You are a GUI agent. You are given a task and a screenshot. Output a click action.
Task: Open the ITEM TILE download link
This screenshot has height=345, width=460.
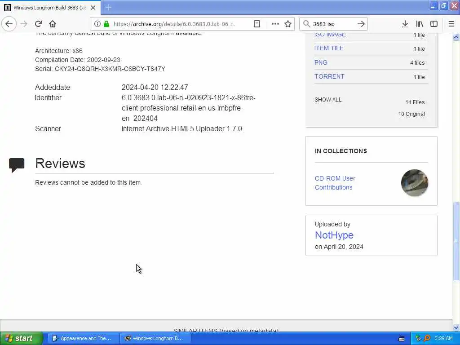point(328,48)
